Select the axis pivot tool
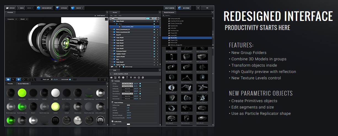This screenshot has height=136, width=338. pos(34,79)
